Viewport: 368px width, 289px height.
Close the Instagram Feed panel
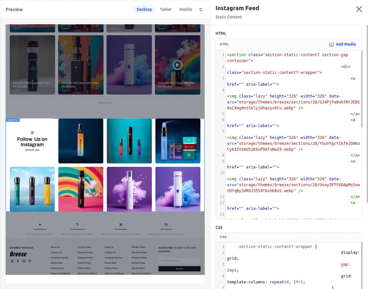359,9
